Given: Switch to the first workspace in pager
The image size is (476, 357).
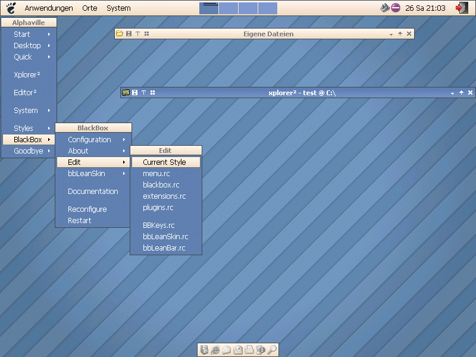Looking at the screenshot, I should (209, 8).
